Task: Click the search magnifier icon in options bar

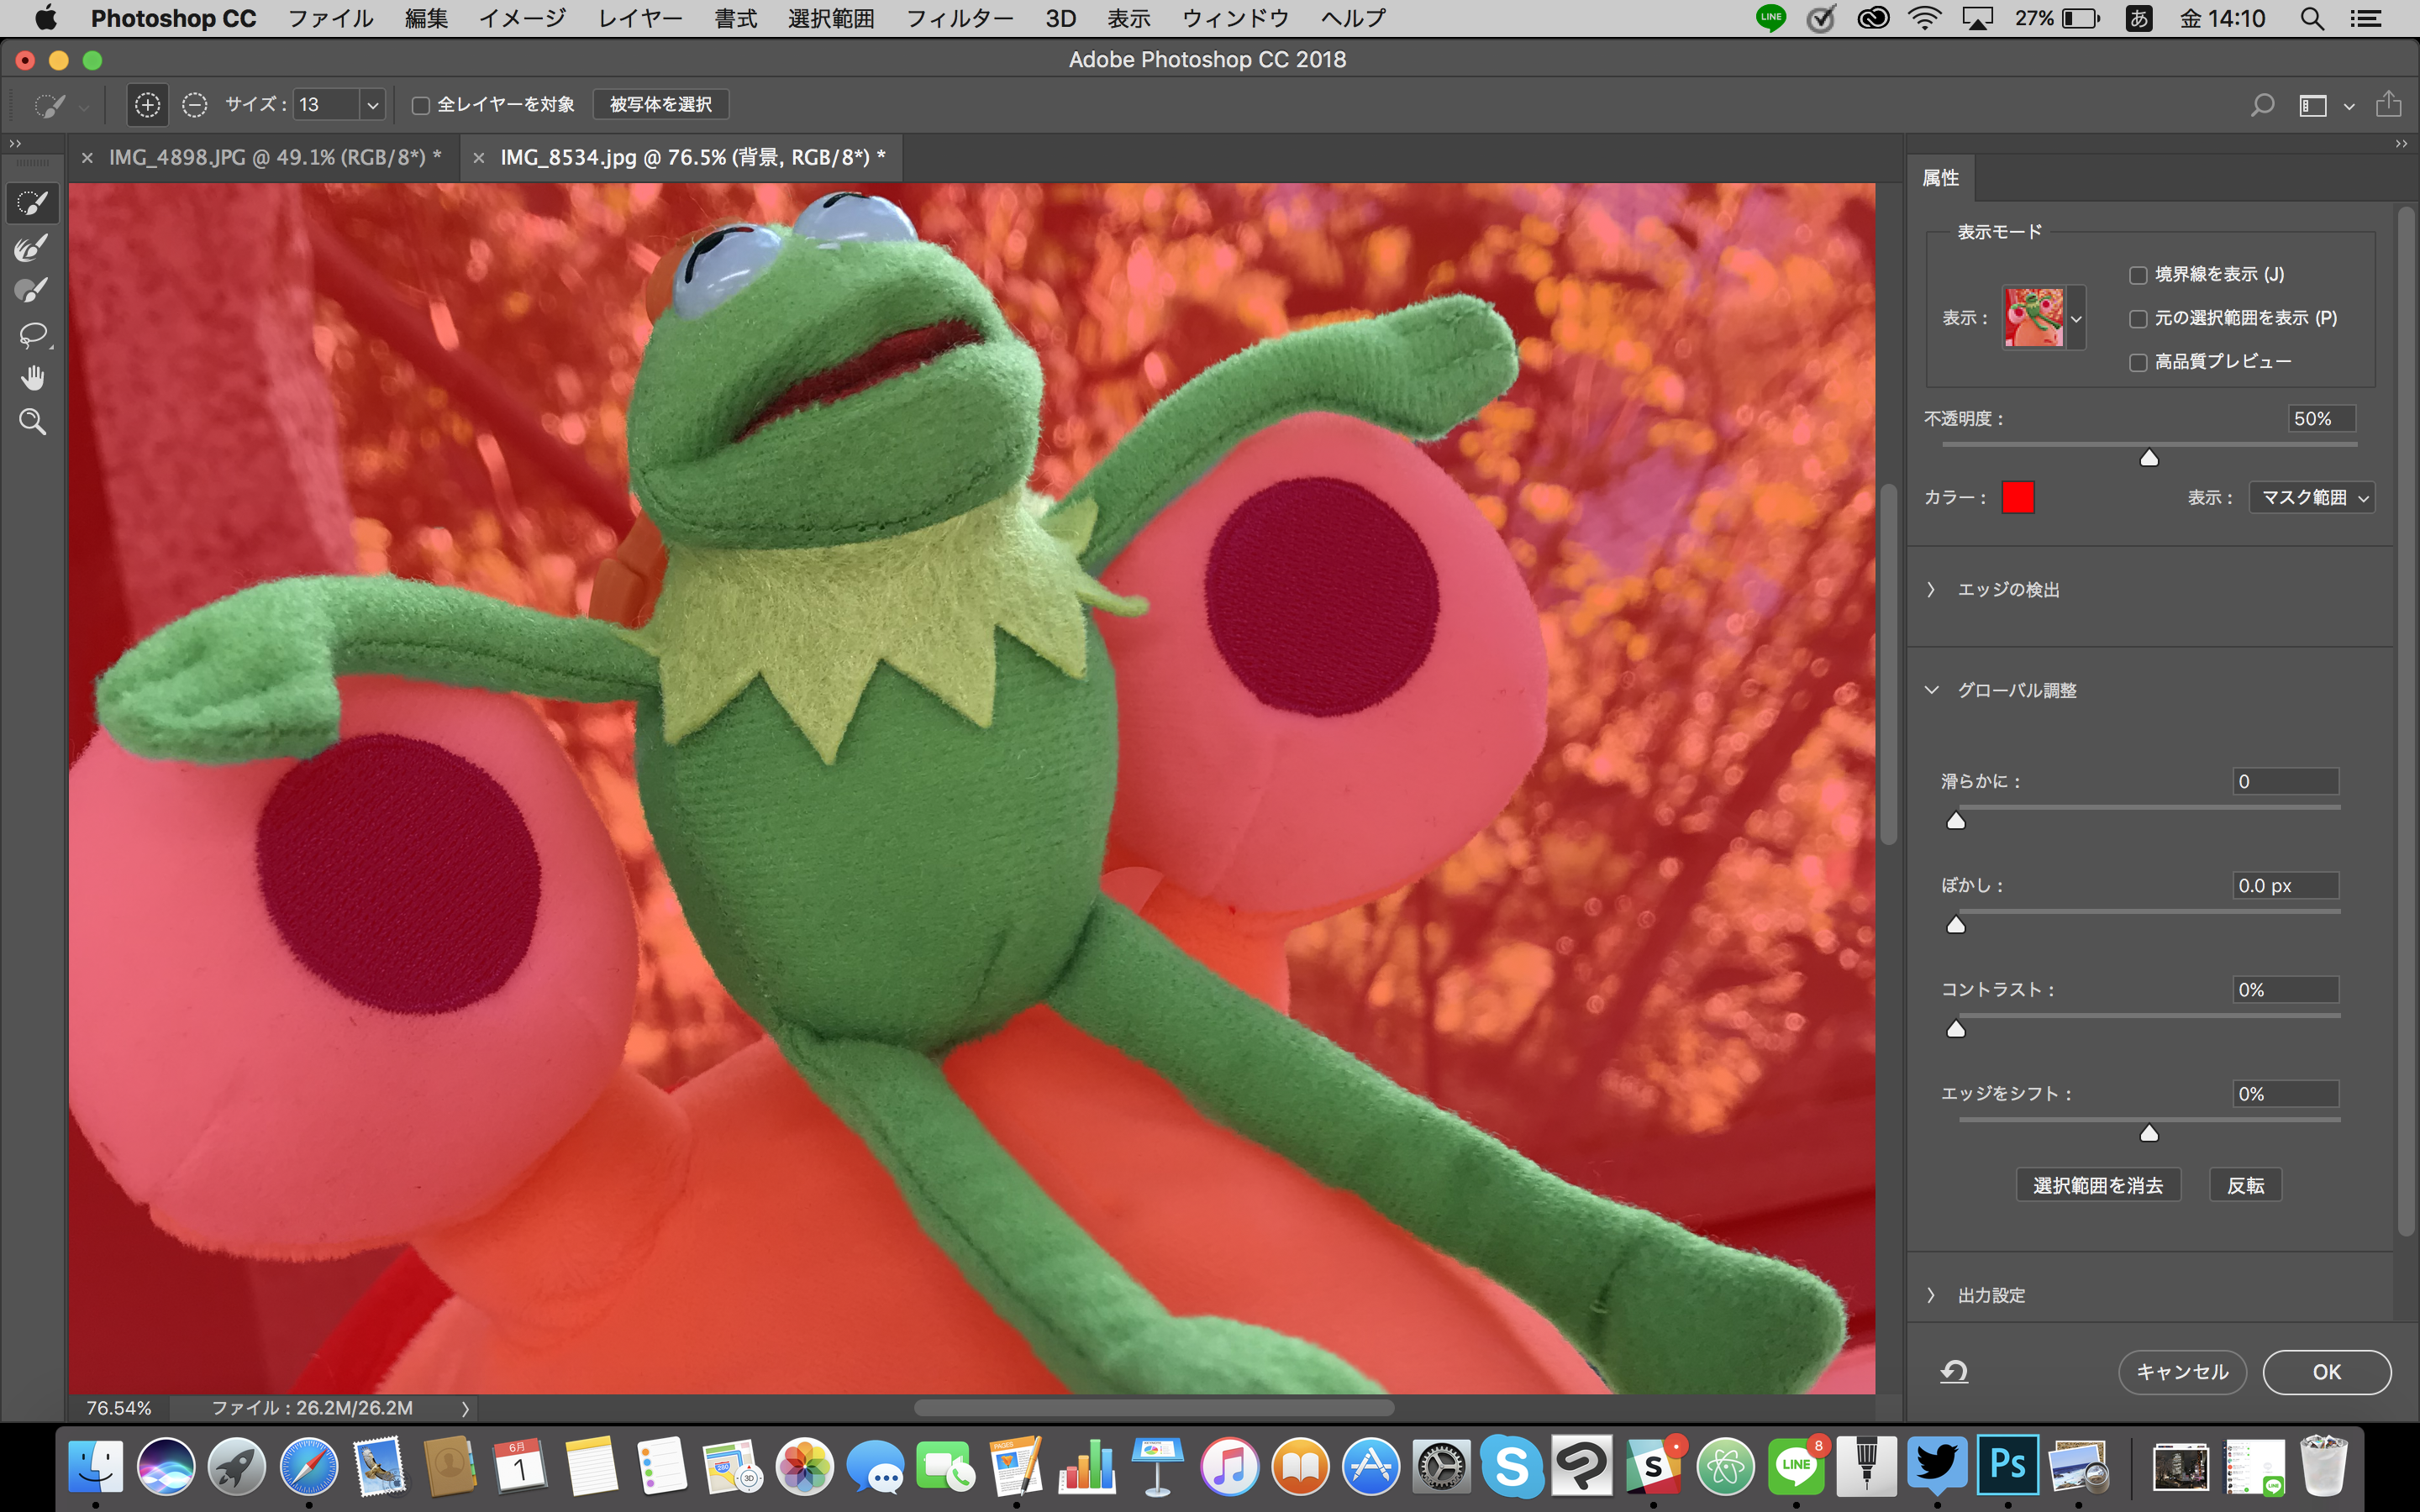Action: 2262,105
